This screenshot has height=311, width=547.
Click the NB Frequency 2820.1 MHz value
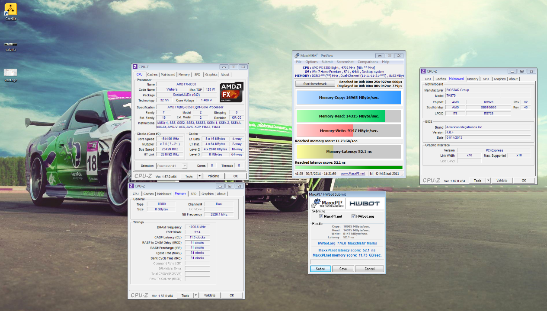pyautogui.click(x=219, y=214)
